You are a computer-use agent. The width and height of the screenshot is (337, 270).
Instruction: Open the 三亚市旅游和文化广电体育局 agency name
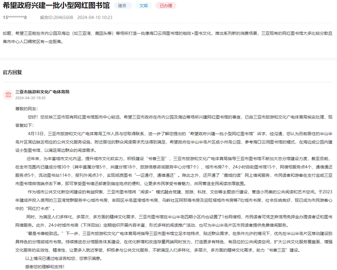(x=42, y=91)
